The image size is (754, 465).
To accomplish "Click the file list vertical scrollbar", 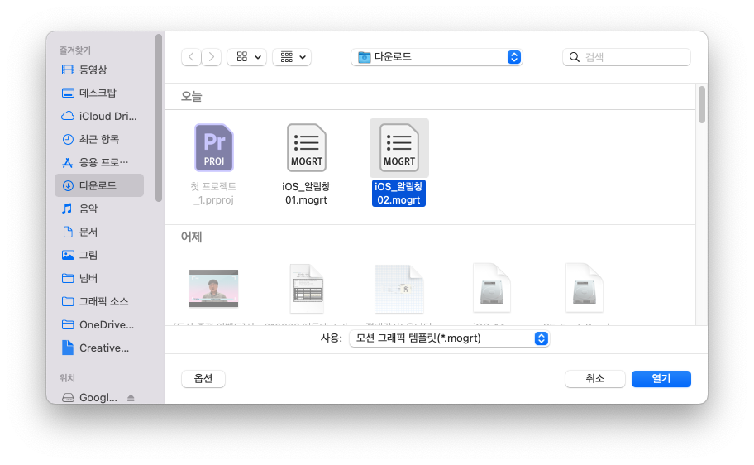I will [x=702, y=105].
